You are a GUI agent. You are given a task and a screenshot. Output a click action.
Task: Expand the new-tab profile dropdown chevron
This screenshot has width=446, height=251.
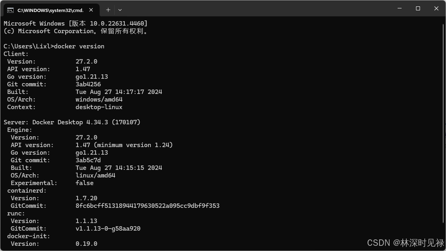pyautogui.click(x=120, y=10)
